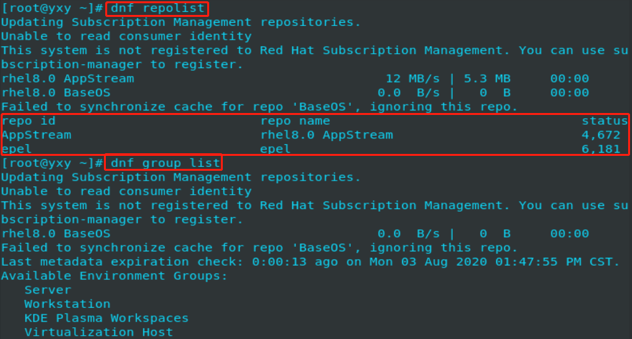
Task: Click the 'repo name' column header
Action: tap(295, 121)
